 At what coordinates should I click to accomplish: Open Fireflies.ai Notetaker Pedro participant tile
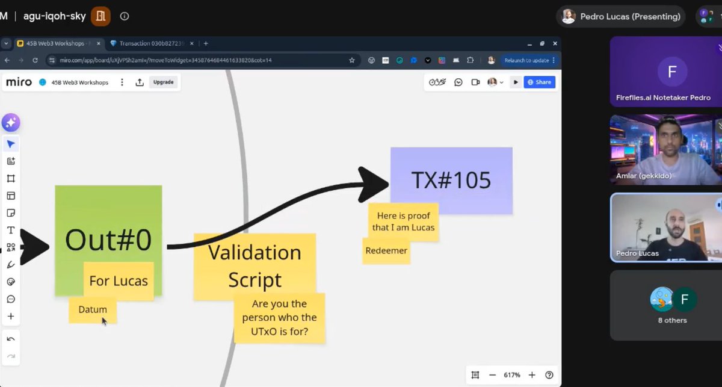pyautogui.click(x=666, y=72)
